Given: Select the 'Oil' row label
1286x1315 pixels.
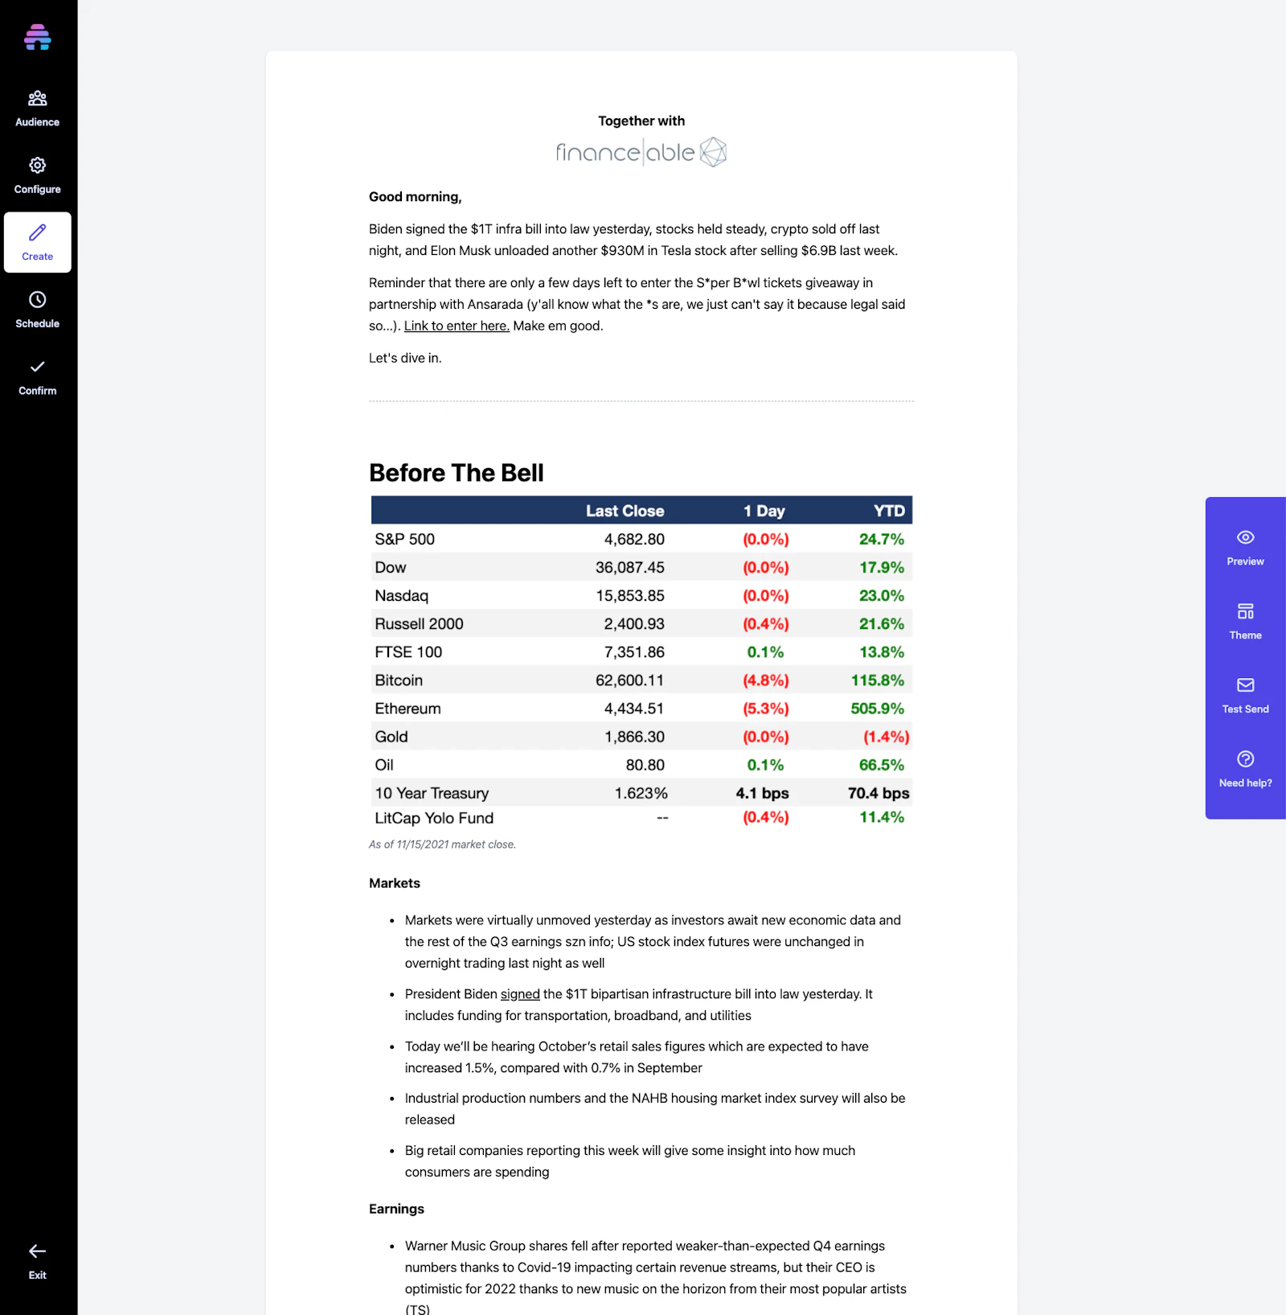Looking at the screenshot, I should (x=384, y=764).
